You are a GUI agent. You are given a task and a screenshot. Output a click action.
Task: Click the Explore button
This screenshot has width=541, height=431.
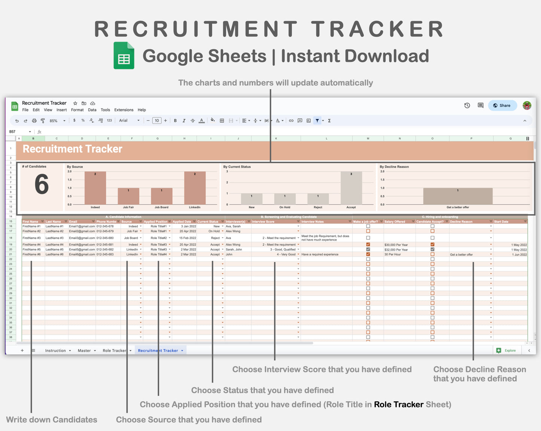[x=507, y=350]
